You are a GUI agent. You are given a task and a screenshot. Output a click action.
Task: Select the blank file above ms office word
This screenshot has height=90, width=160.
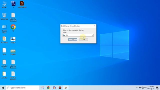(x=4, y=51)
